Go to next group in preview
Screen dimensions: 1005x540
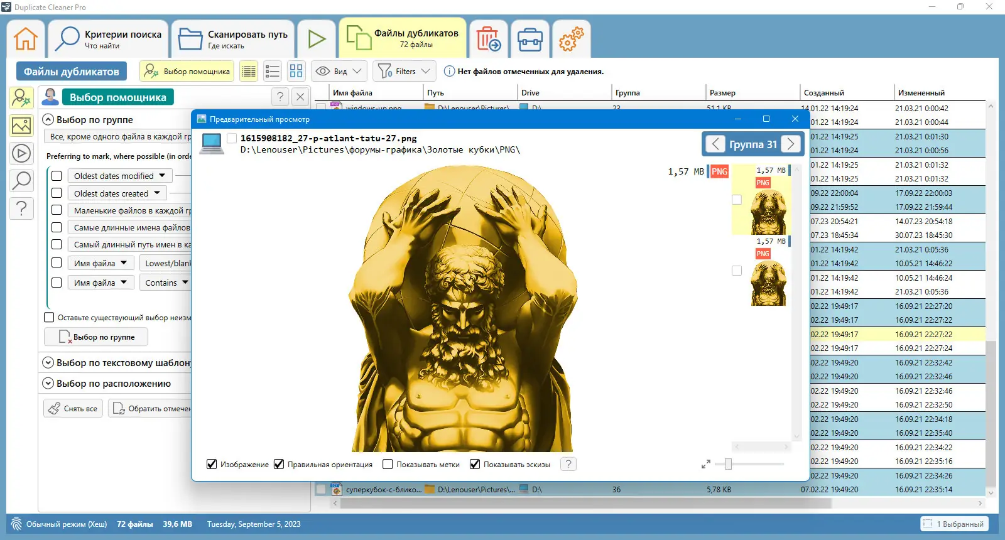[x=791, y=144]
